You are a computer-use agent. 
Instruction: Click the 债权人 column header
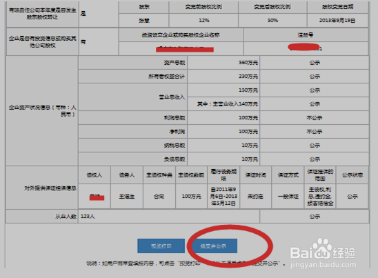(x=94, y=175)
